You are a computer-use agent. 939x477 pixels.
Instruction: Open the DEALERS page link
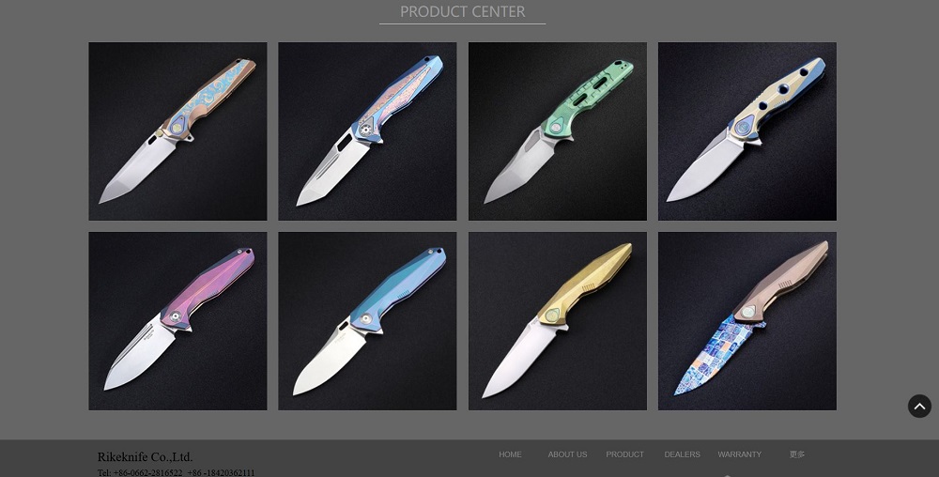tap(682, 454)
